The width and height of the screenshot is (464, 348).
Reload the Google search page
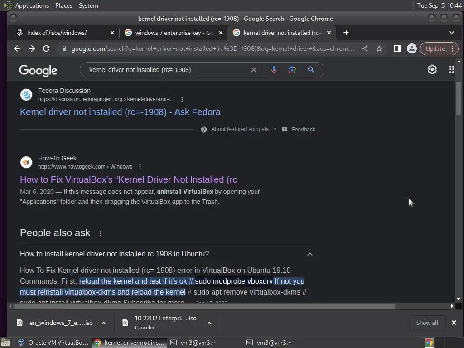pyautogui.click(x=46, y=48)
